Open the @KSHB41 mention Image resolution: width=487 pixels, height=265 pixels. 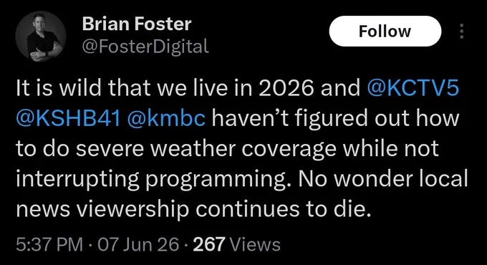tap(68, 118)
